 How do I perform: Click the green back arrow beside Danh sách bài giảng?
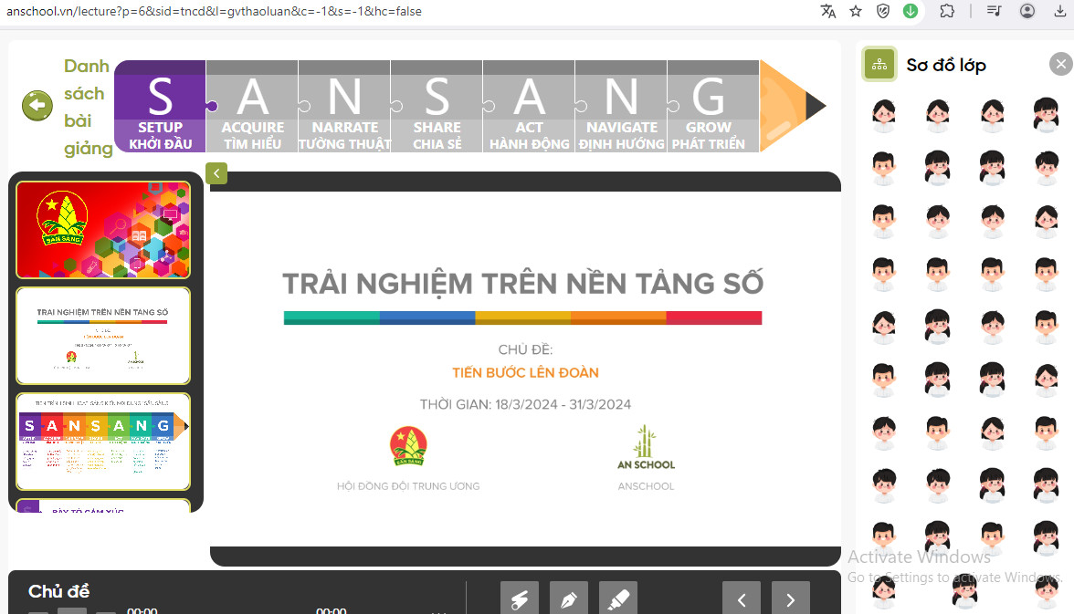[37, 106]
